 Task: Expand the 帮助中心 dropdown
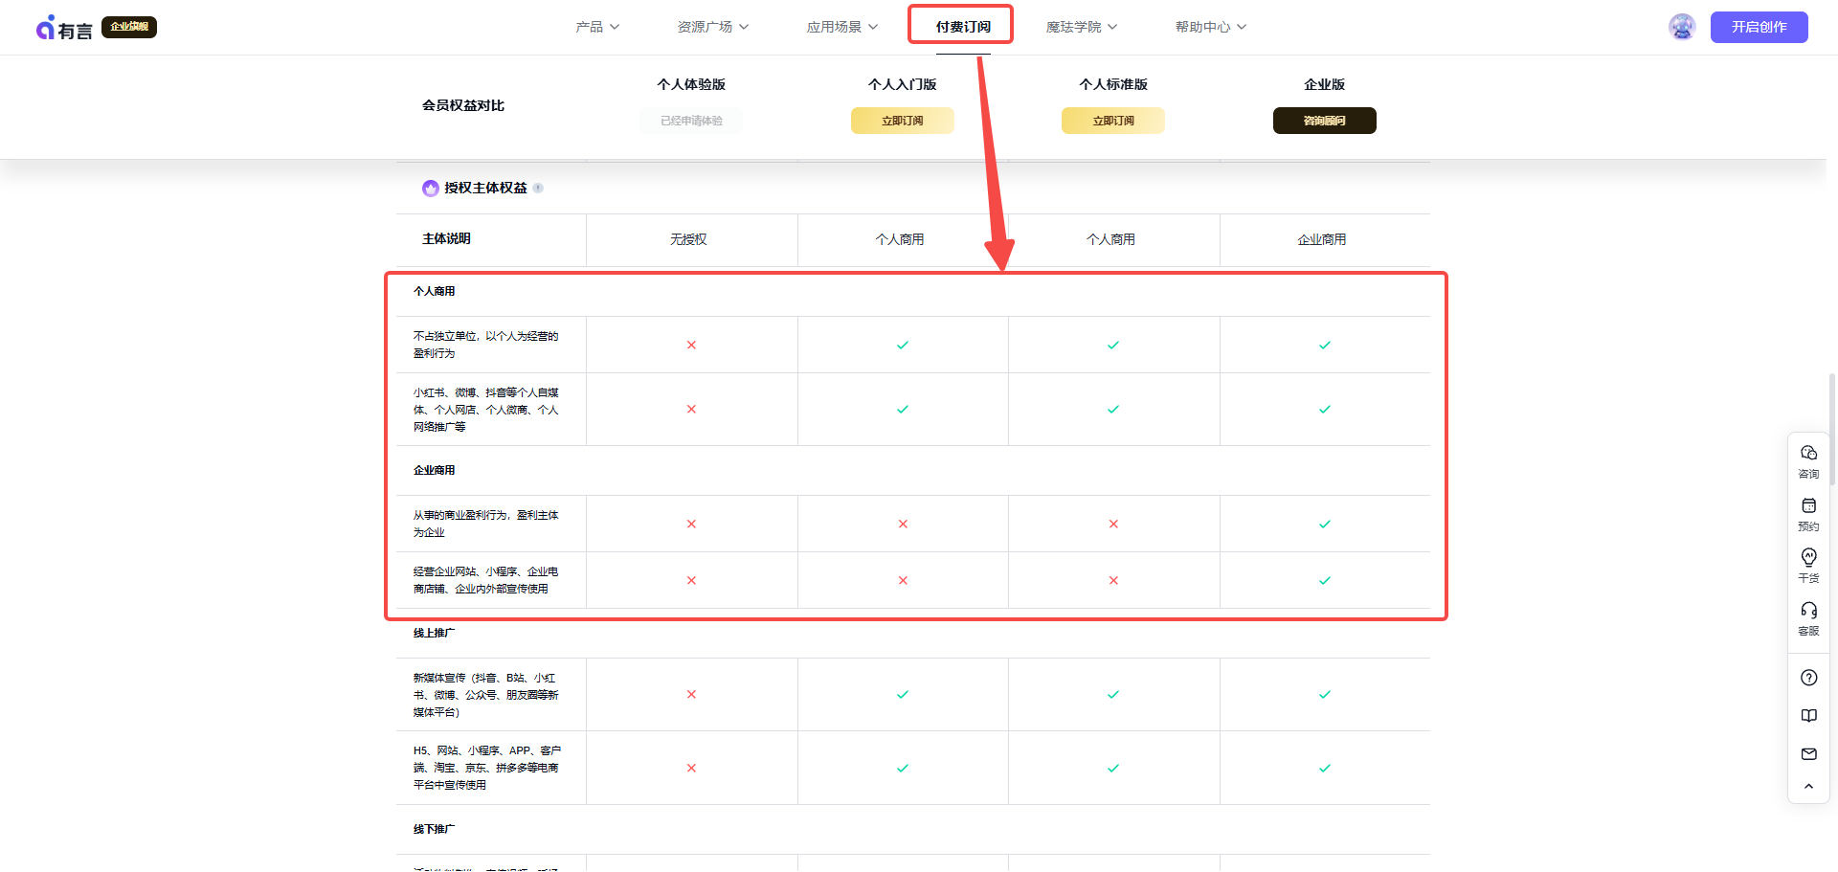(x=1208, y=27)
